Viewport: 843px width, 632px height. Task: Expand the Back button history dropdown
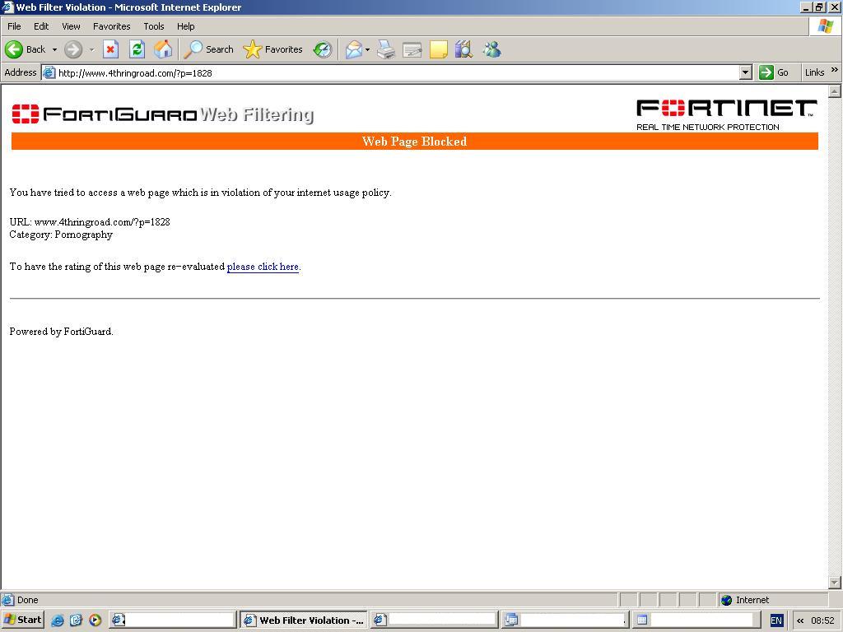tap(54, 49)
